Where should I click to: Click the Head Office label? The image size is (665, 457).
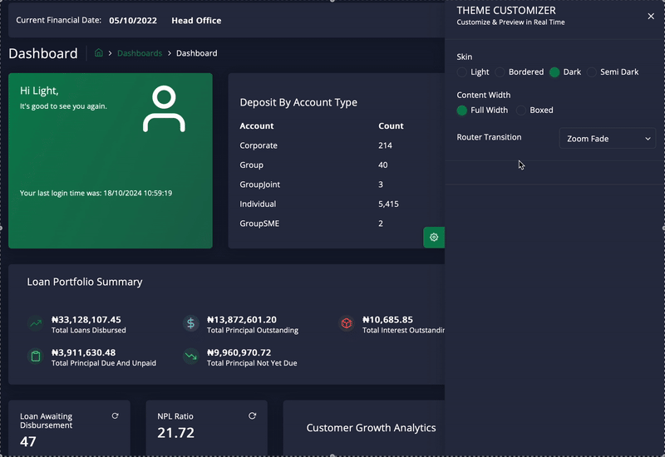(196, 20)
